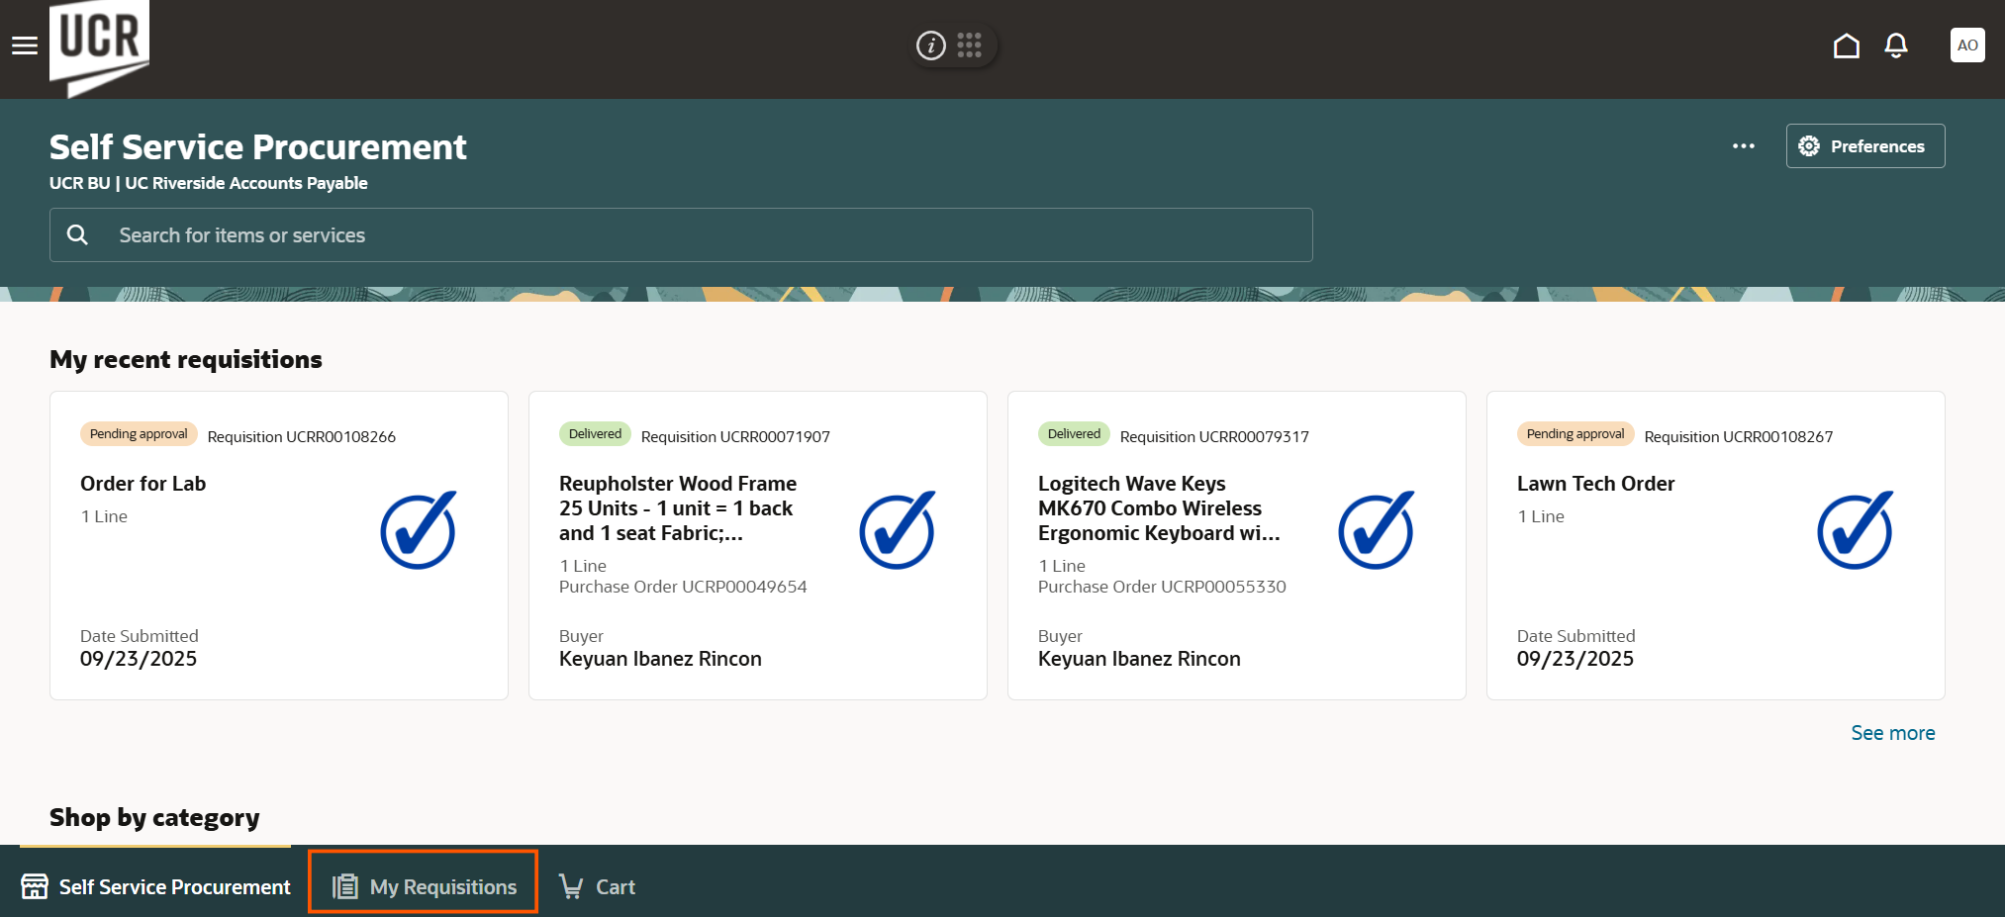Open requisition UCRR00108266 Order for Lab
This screenshot has width=2005, height=917.
coord(143,484)
